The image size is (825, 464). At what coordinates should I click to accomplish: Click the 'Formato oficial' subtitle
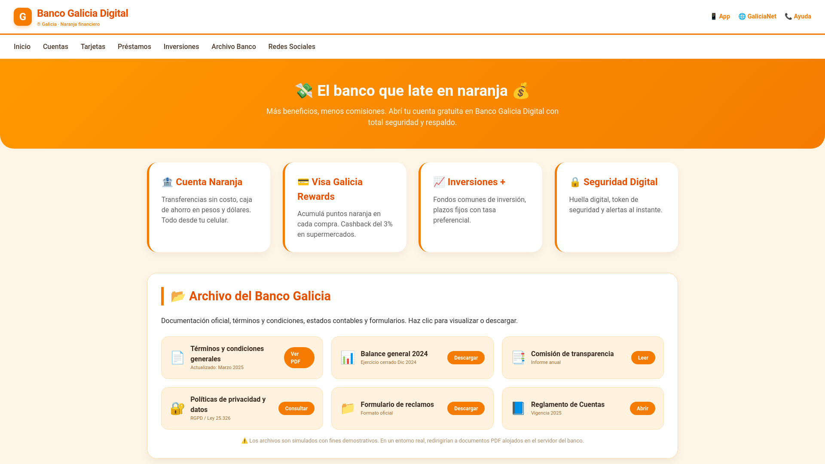(x=377, y=413)
